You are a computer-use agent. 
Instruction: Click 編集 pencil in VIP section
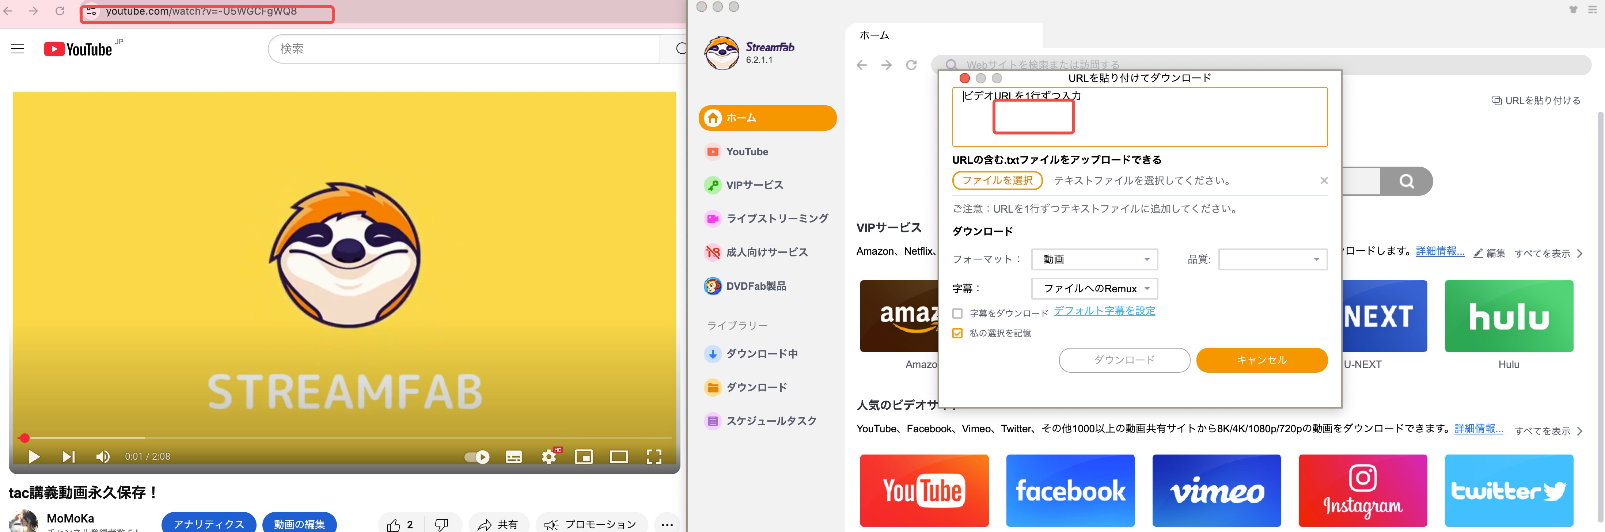tap(1489, 253)
